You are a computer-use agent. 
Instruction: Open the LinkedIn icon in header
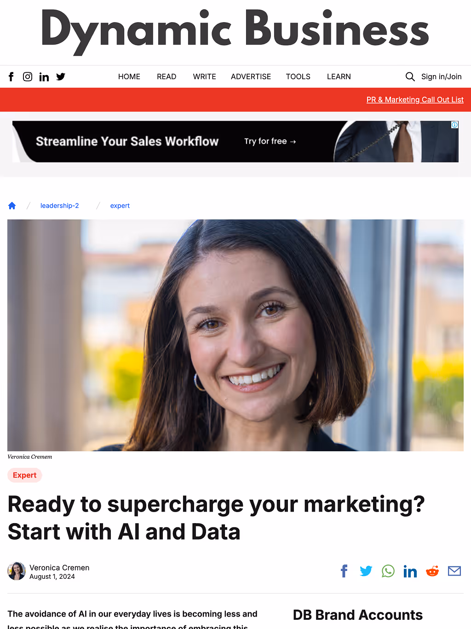(44, 77)
